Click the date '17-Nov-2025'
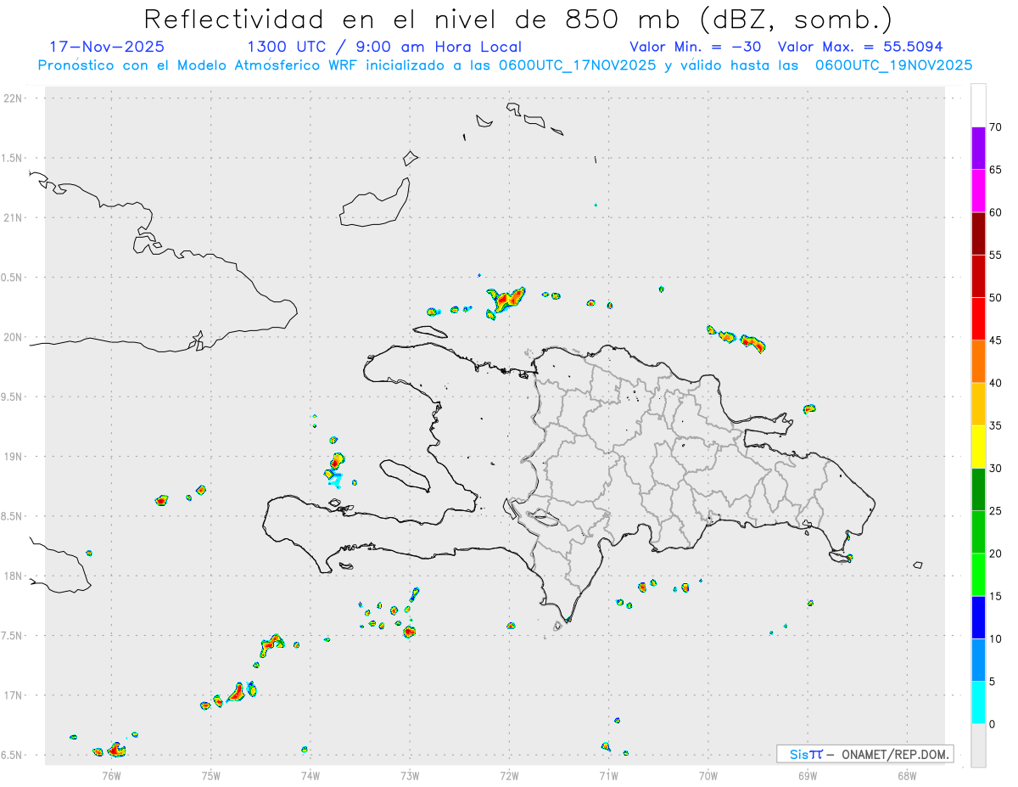 [x=107, y=47]
